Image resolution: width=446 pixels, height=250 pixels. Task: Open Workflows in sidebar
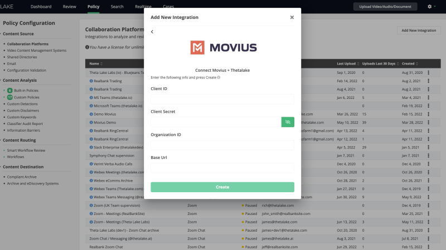tap(16, 157)
